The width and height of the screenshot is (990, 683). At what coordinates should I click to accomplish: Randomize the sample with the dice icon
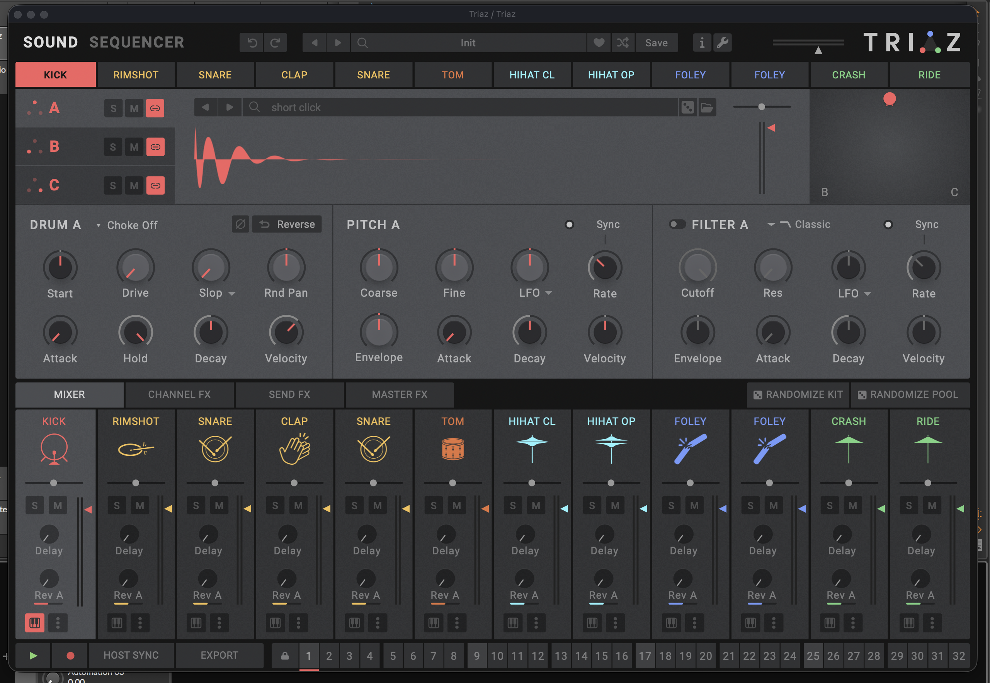pyautogui.click(x=688, y=107)
